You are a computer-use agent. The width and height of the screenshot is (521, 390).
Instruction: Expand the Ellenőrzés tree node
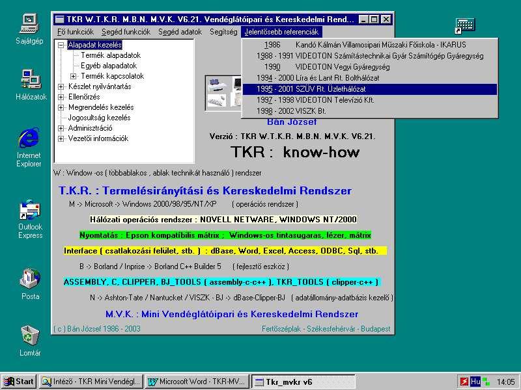coord(61,97)
